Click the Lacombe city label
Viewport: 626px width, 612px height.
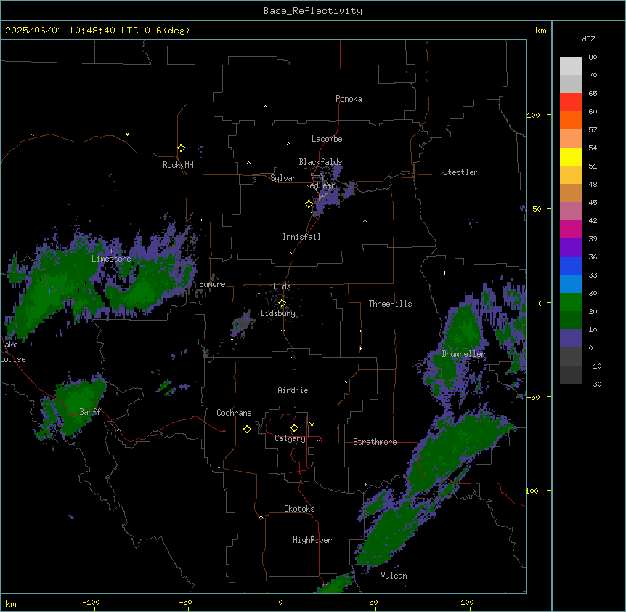(x=327, y=139)
